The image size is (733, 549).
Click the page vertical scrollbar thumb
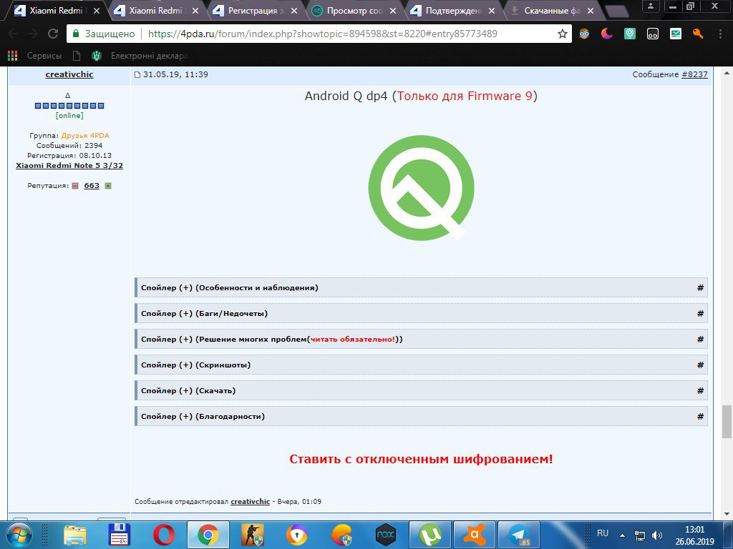click(727, 422)
